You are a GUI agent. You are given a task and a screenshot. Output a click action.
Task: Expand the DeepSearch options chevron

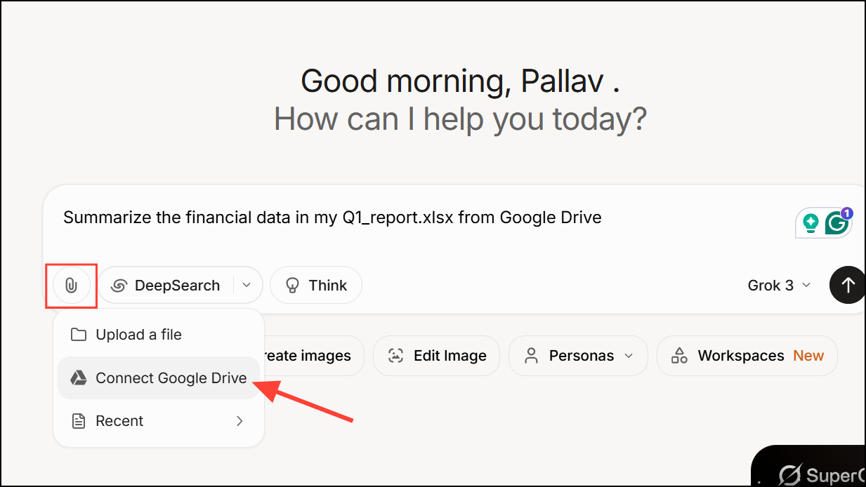tap(247, 285)
